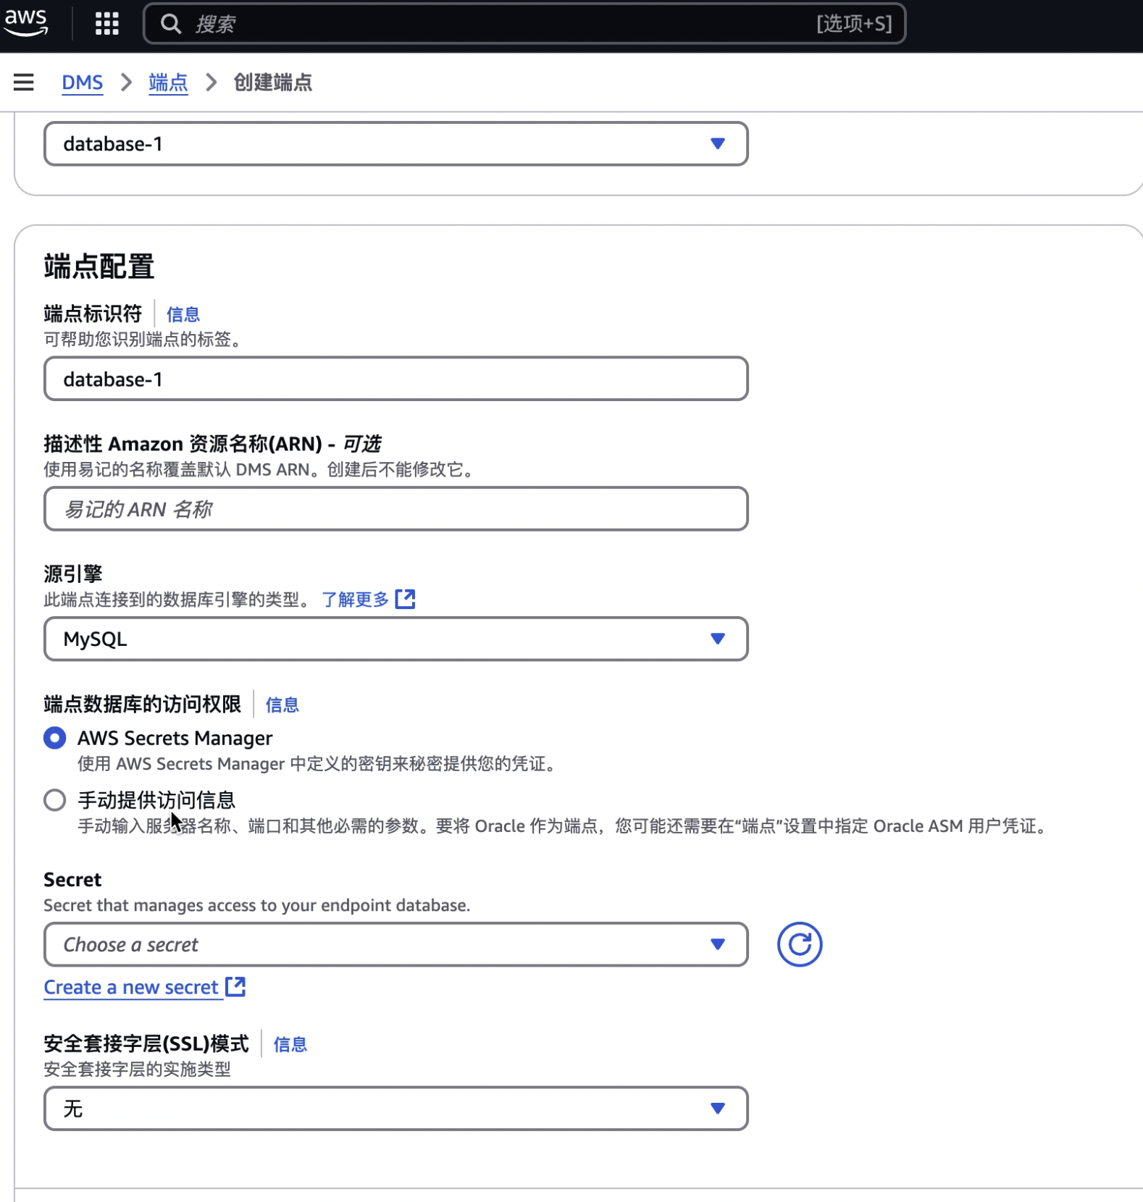Open the Choose a secret dropdown
The width and height of the screenshot is (1143, 1202).
coord(395,944)
